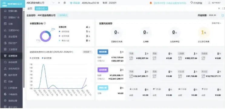Click the blue 销项发票 badge button
Screen dimensions: 225x109
click(103, 52)
